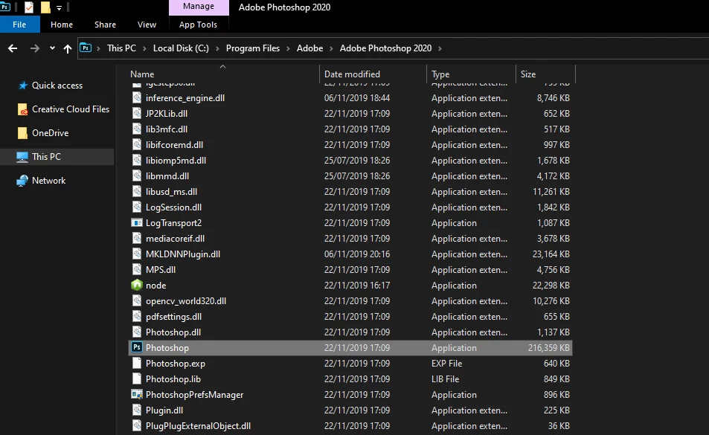Click the Photoshop.exp file icon

pos(137,363)
